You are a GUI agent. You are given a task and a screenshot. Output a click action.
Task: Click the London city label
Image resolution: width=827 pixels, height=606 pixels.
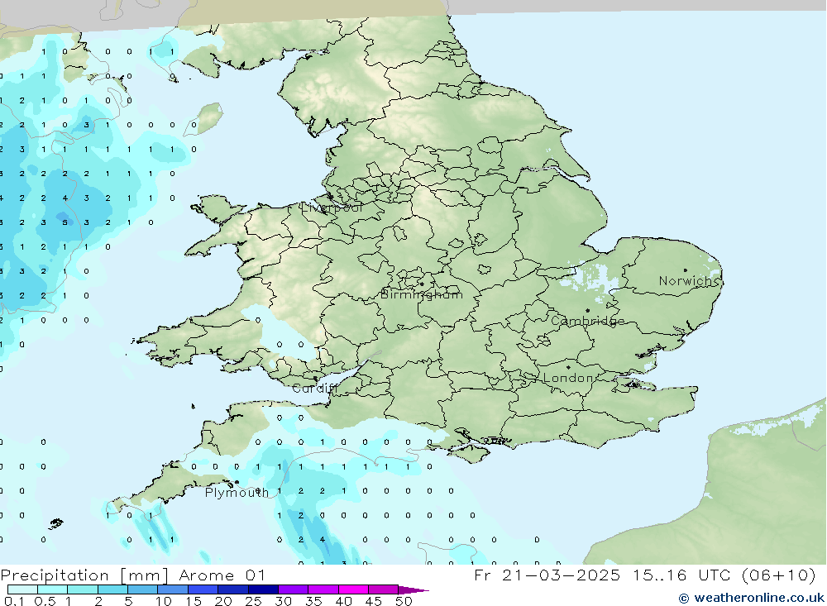569,378
